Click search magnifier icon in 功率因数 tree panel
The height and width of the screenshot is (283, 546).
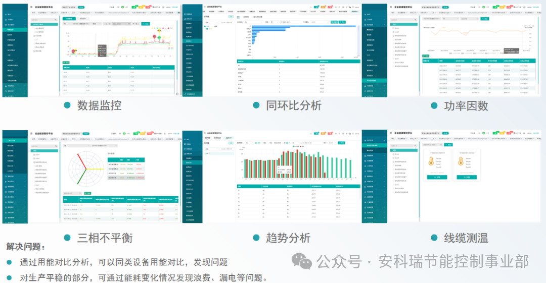click(416, 20)
